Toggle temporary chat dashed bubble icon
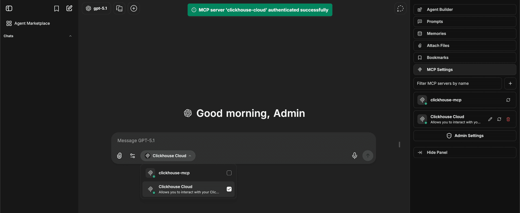520x213 pixels. click(x=400, y=8)
